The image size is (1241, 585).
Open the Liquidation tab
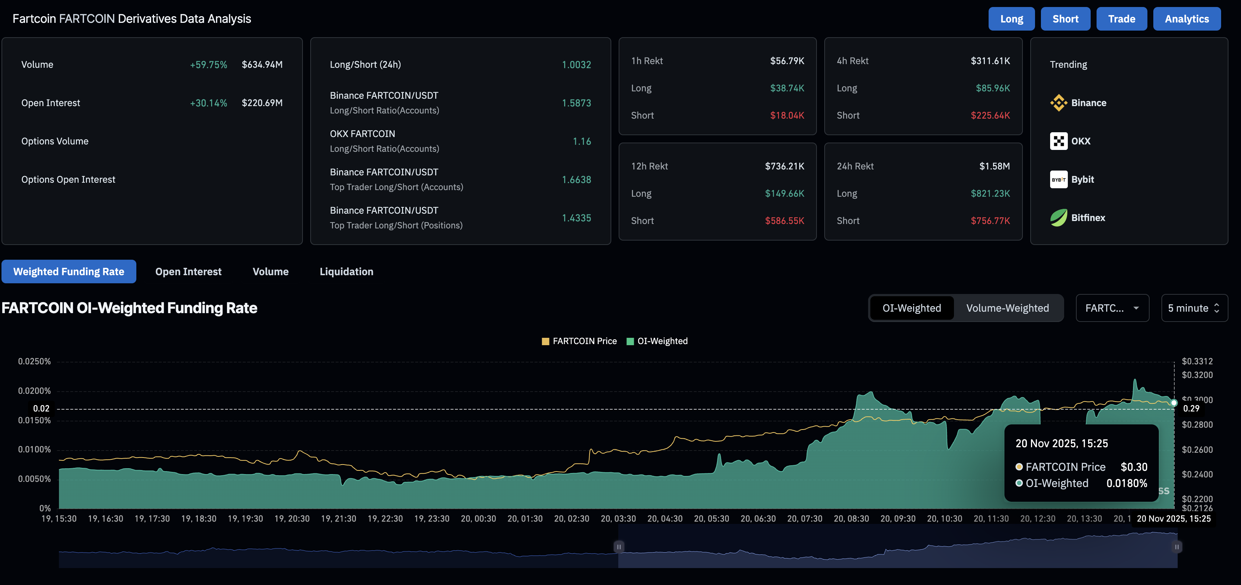346,271
